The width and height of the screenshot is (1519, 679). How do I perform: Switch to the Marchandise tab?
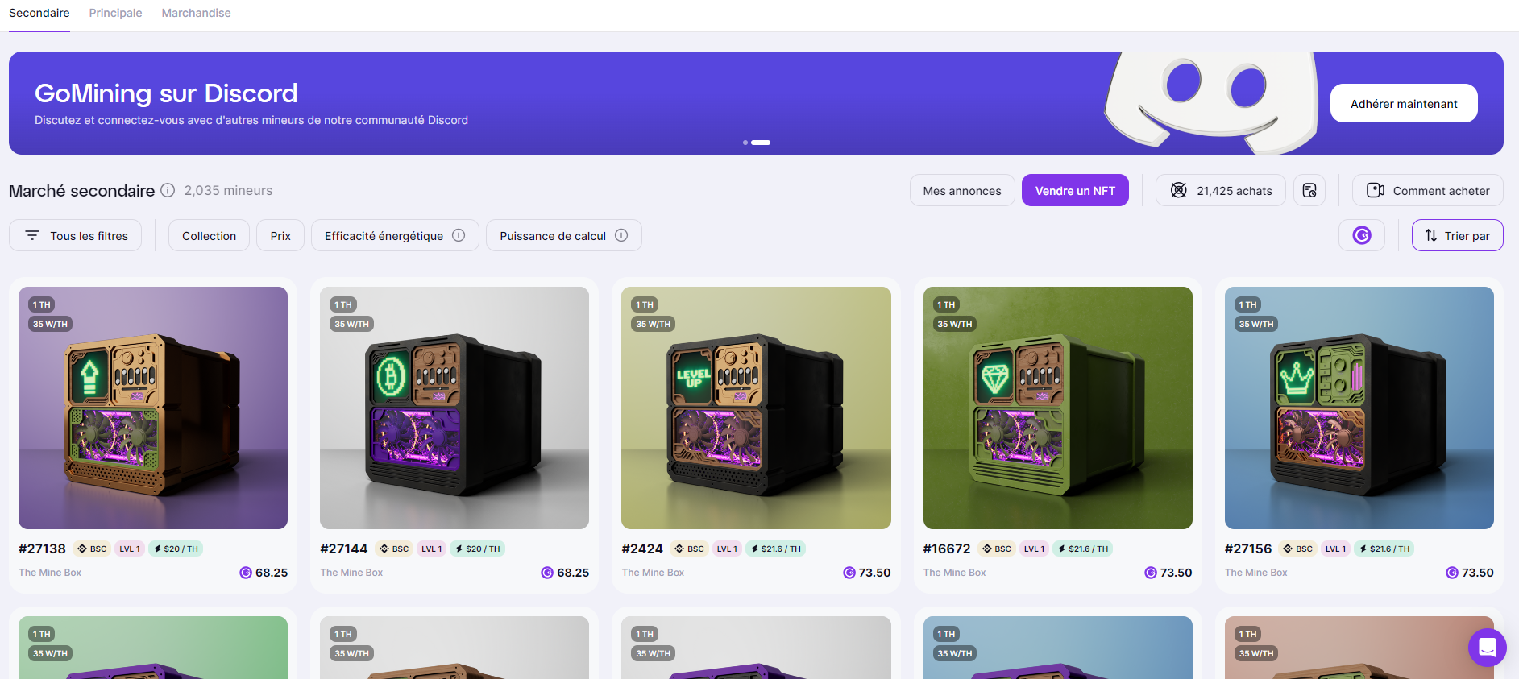(x=196, y=13)
